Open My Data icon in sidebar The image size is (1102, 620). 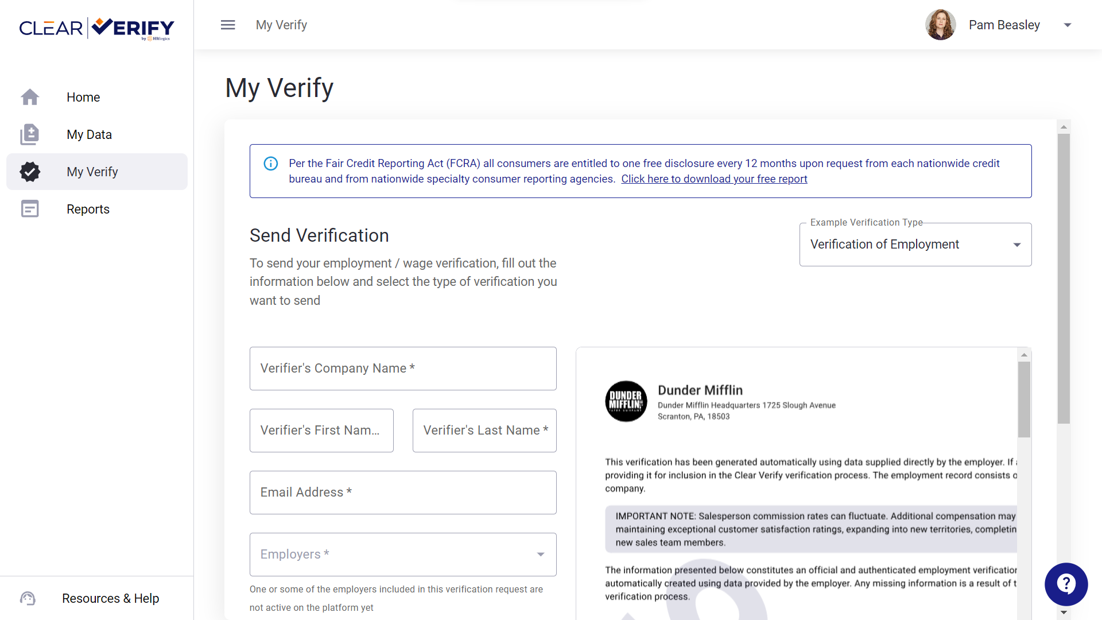(30, 134)
